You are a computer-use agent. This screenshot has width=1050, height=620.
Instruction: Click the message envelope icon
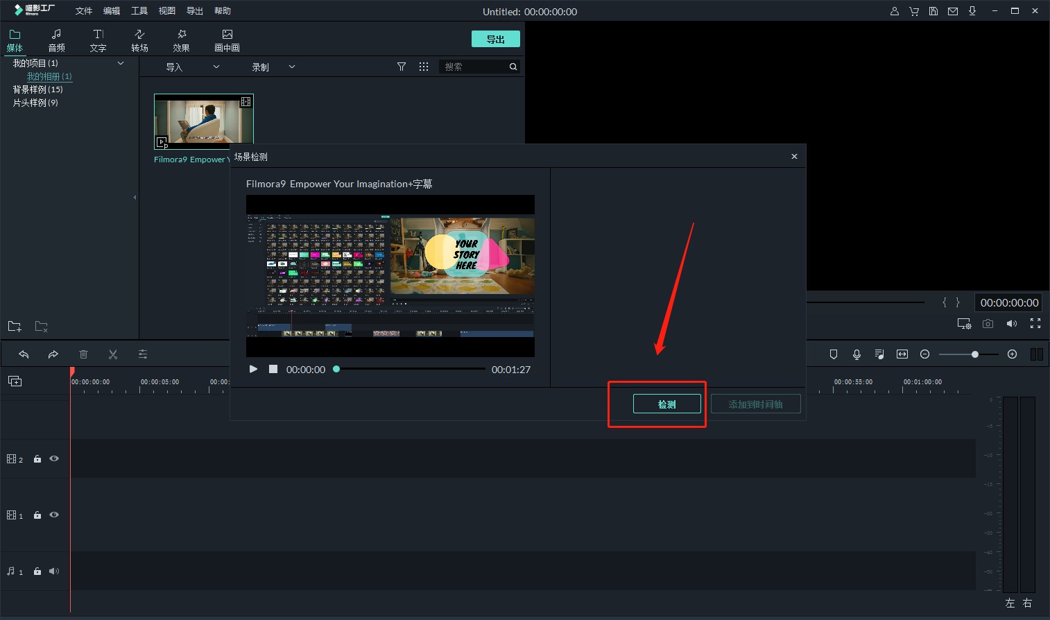pyautogui.click(x=953, y=11)
